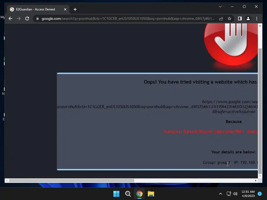This screenshot has width=267, height=200.
Task: Open network settings tray icon
Action: (x=229, y=194)
